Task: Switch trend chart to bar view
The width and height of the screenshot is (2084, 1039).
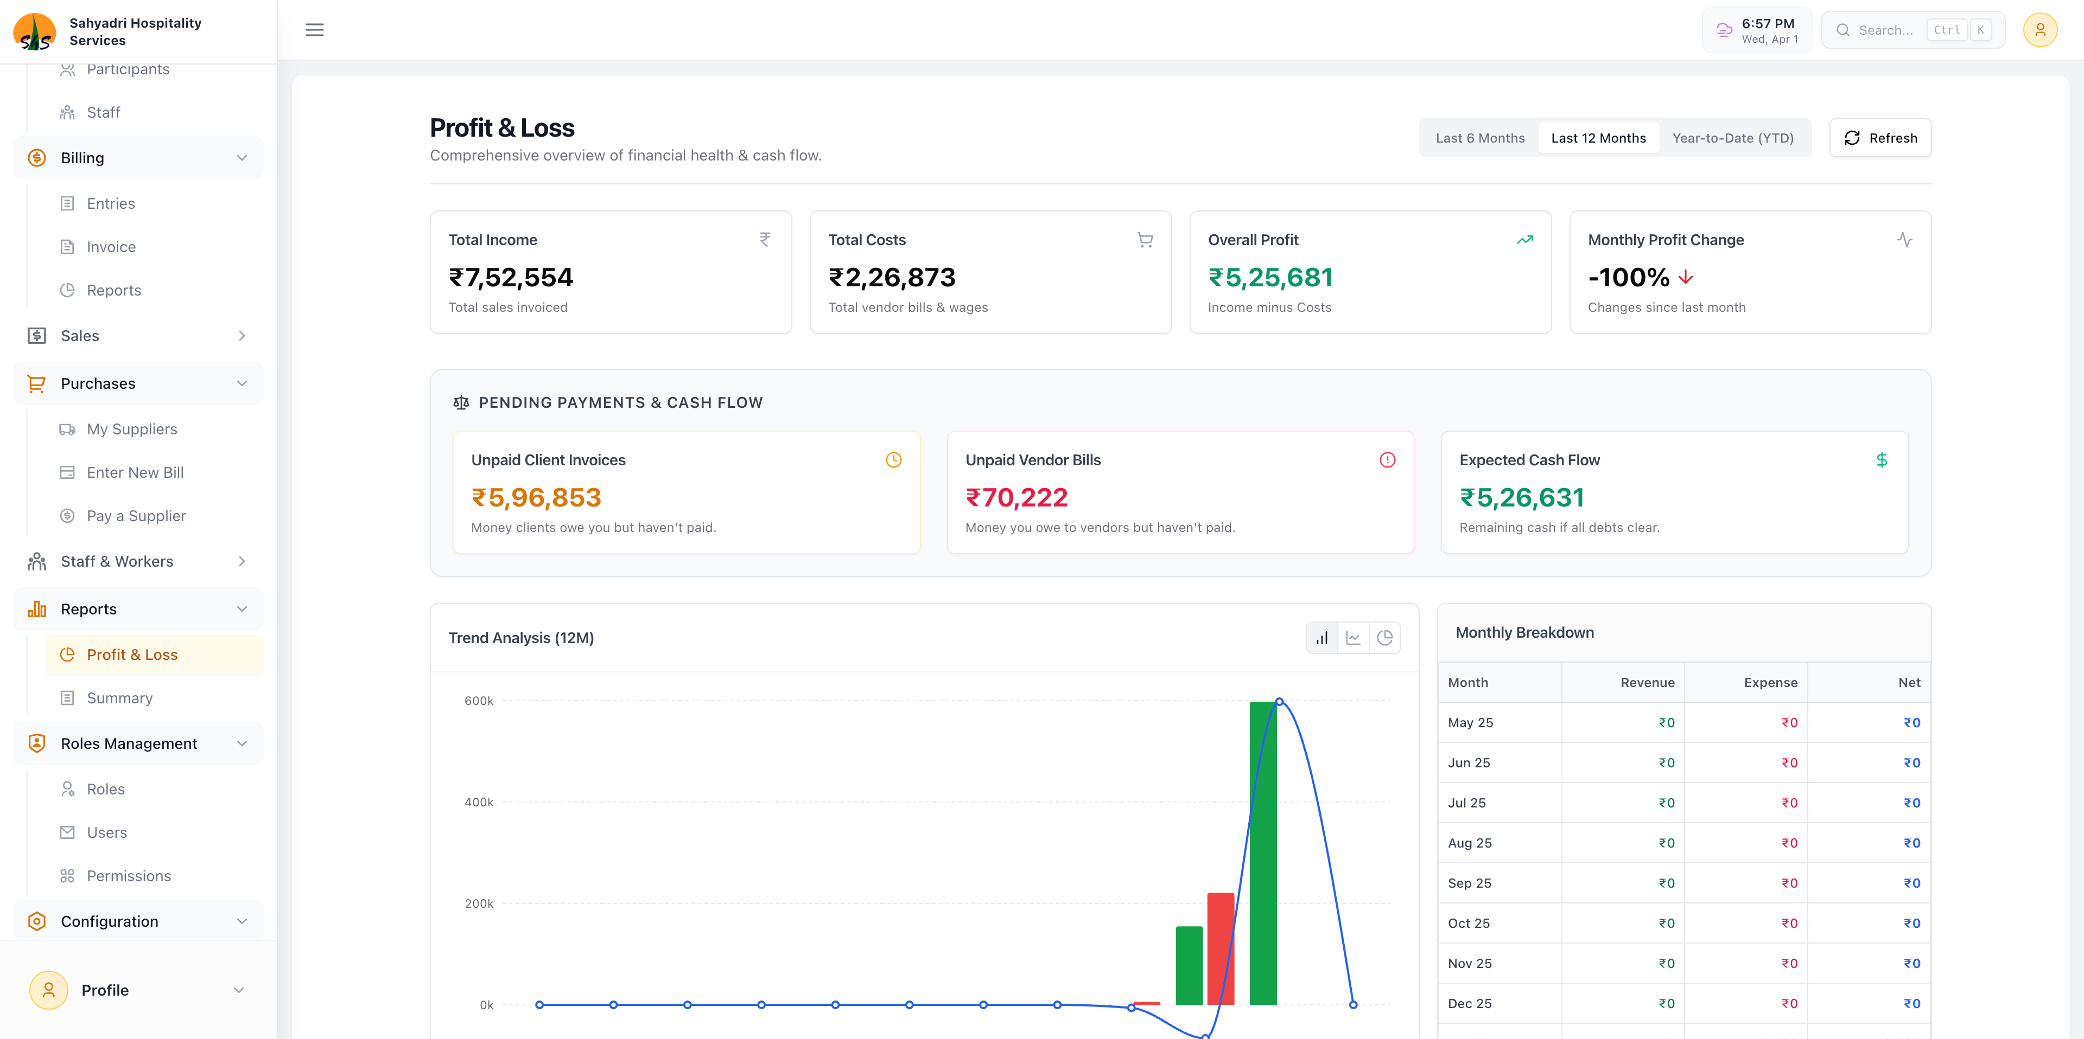Action: click(x=1322, y=638)
